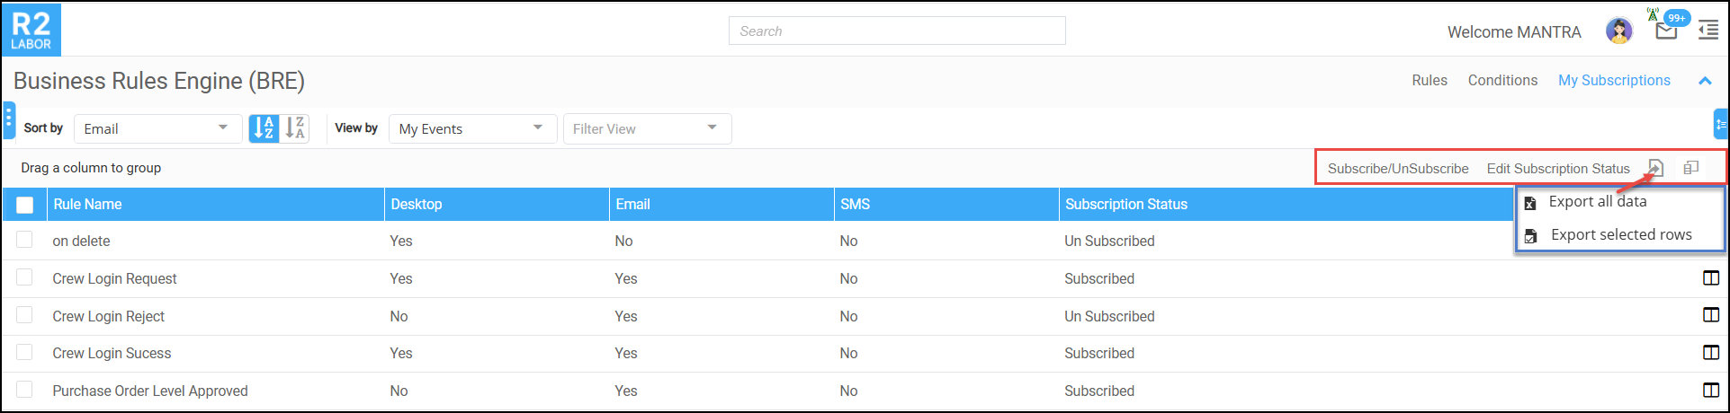Sort ascending A to Z
The image size is (1730, 413).
coord(264,128)
